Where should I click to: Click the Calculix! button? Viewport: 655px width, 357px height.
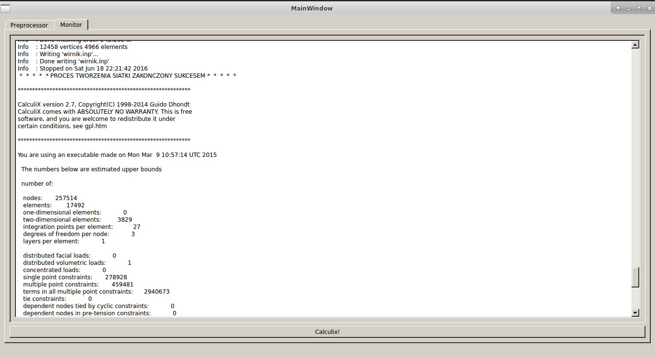(x=327, y=332)
